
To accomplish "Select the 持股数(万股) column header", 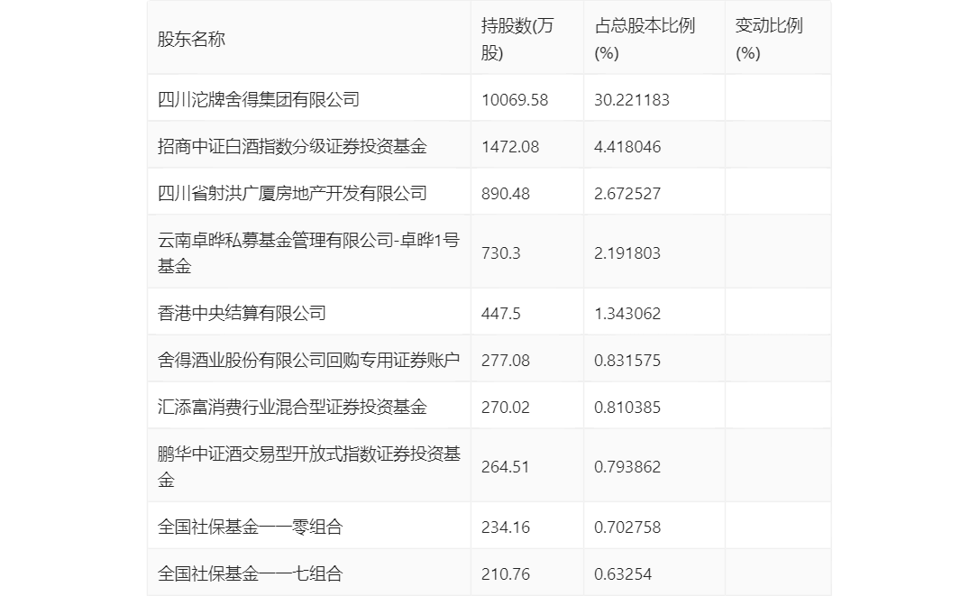I will pyautogui.click(x=517, y=39).
